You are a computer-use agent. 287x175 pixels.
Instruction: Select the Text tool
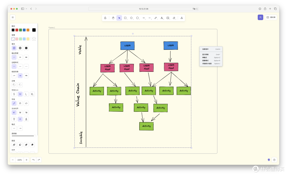coord(162,18)
